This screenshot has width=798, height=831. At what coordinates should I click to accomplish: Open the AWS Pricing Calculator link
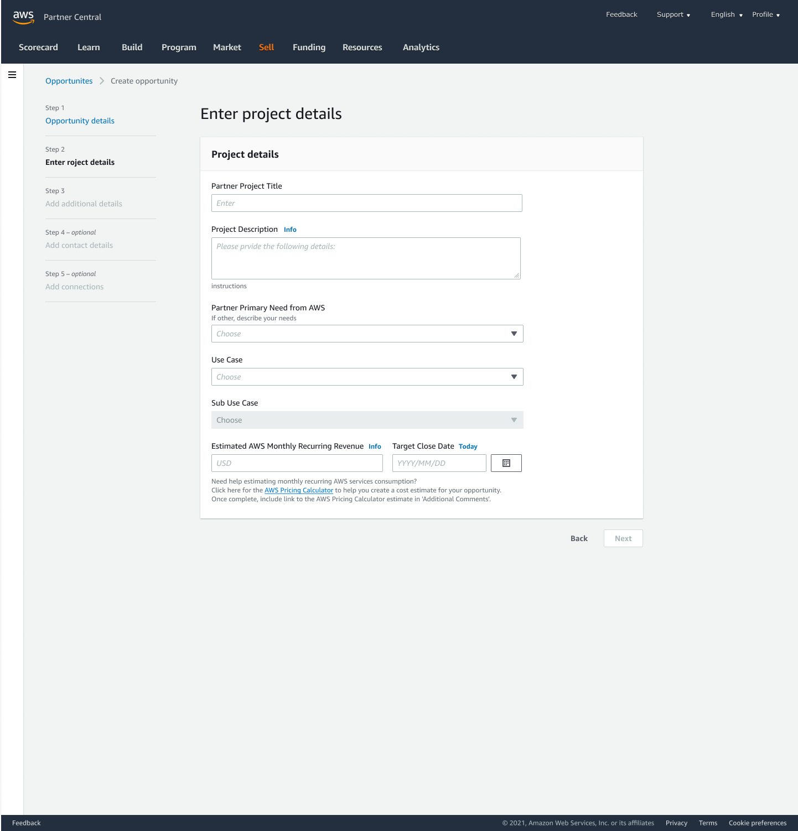(299, 490)
